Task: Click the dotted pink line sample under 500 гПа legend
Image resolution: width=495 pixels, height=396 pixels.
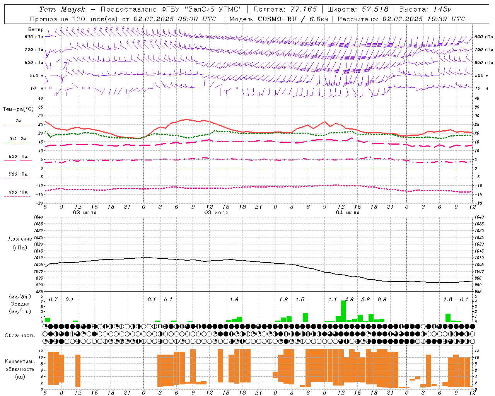Action: click(18, 196)
